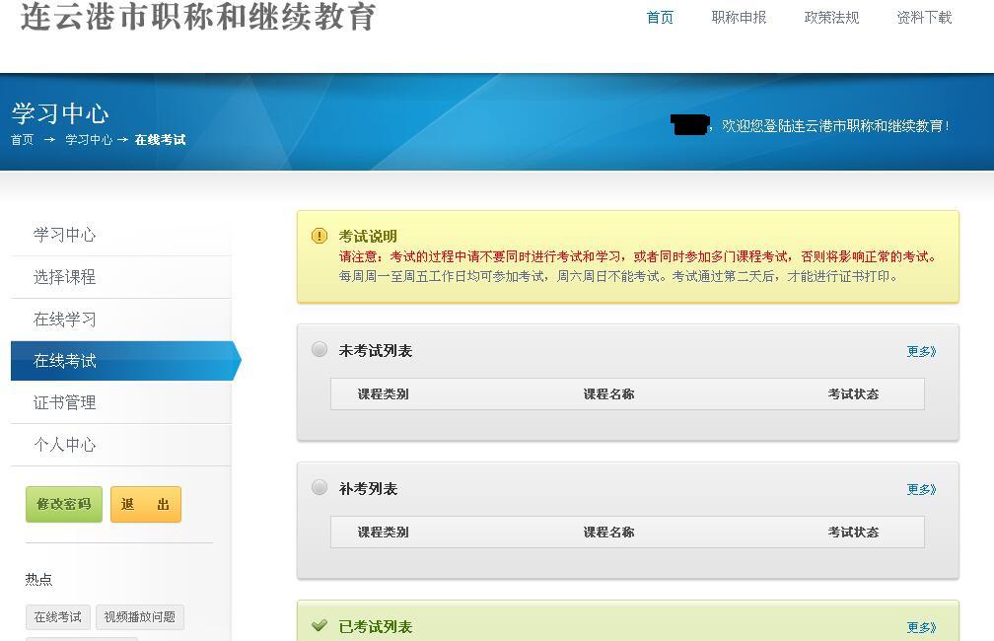Click the warning icon beside 考试说明

(319, 236)
